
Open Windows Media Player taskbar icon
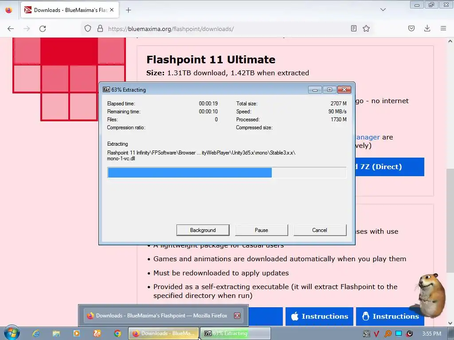pos(77,333)
